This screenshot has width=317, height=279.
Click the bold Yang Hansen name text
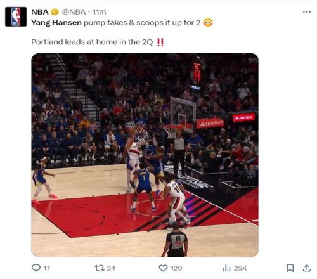point(56,23)
